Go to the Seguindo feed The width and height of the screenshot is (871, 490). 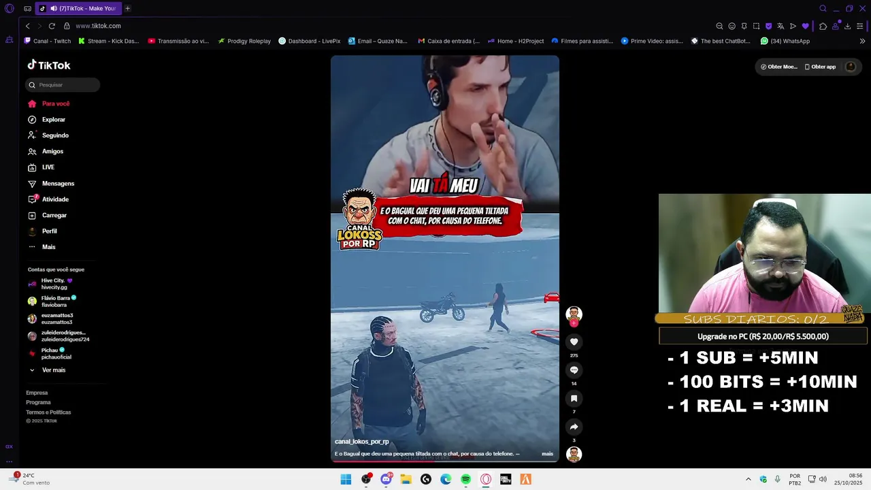pyautogui.click(x=48, y=135)
